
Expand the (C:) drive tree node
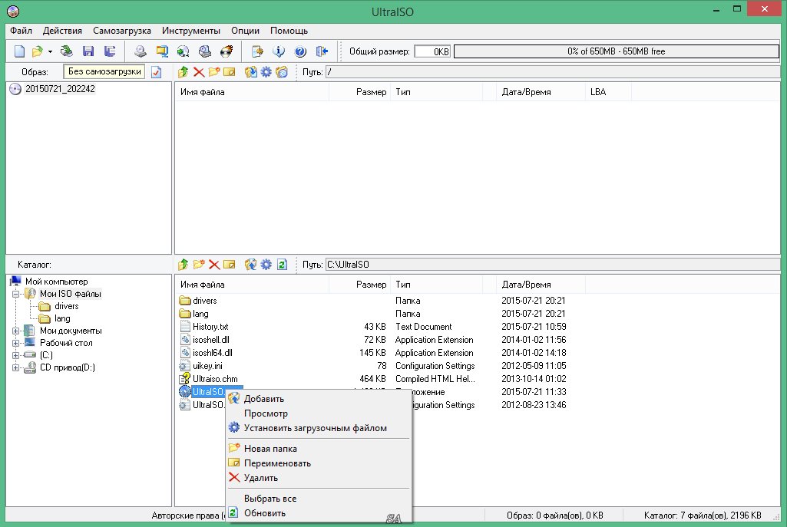point(15,355)
